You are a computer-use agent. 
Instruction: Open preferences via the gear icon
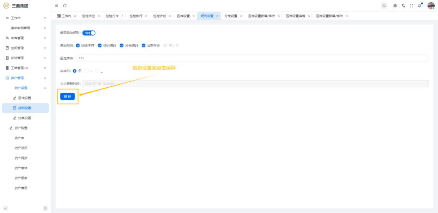(395, 5)
